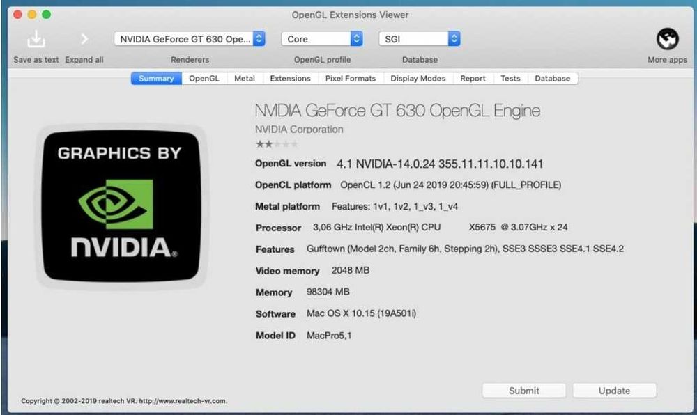Viewport: 697px width, 415px height.
Task: Click the Model ID value MacPro5,1
Action: point(329,336)
